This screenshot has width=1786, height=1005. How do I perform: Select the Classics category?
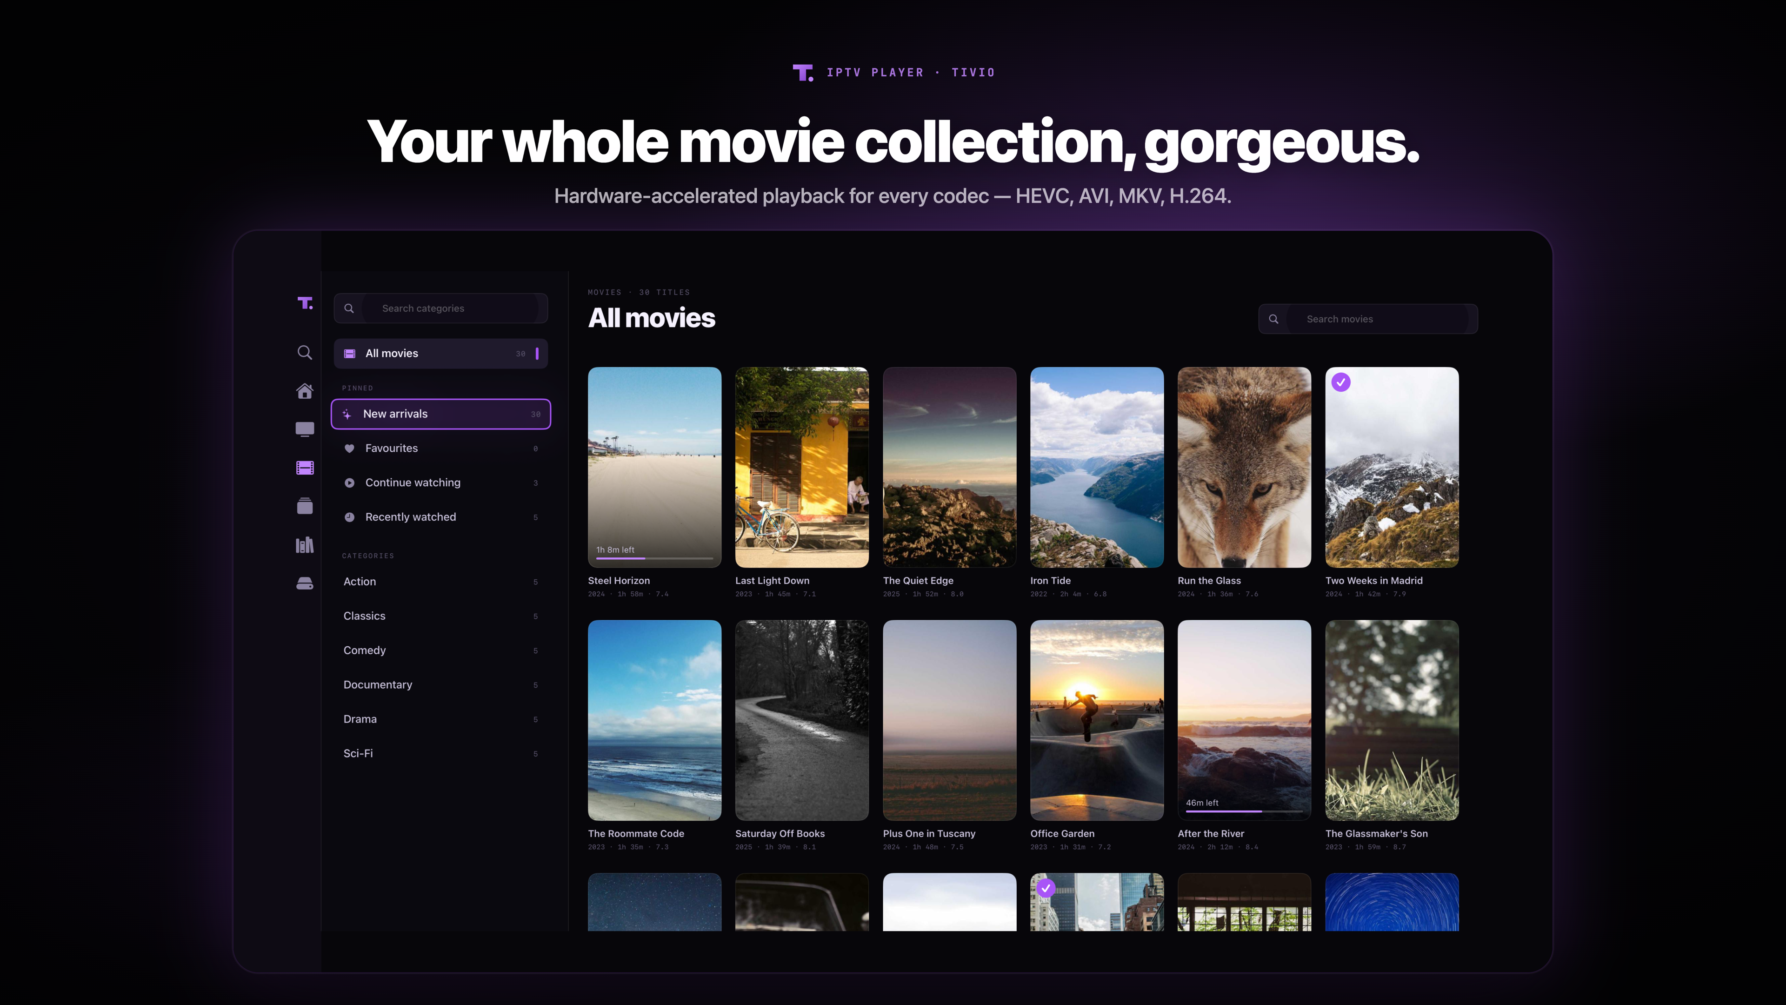tap(441, 616)
